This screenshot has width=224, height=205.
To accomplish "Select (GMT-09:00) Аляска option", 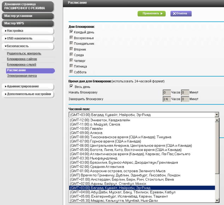I will point(142,133).
